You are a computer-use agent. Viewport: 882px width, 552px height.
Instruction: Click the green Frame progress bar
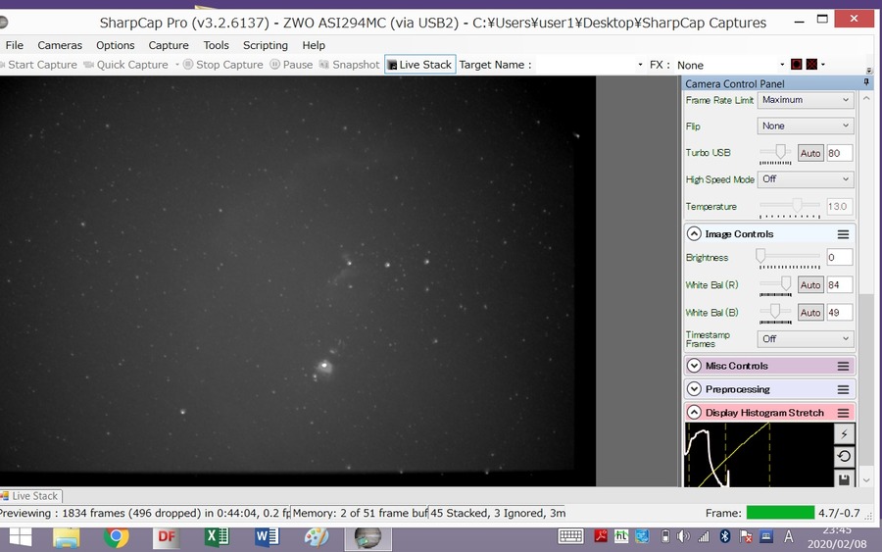click(x=780, y=513)
